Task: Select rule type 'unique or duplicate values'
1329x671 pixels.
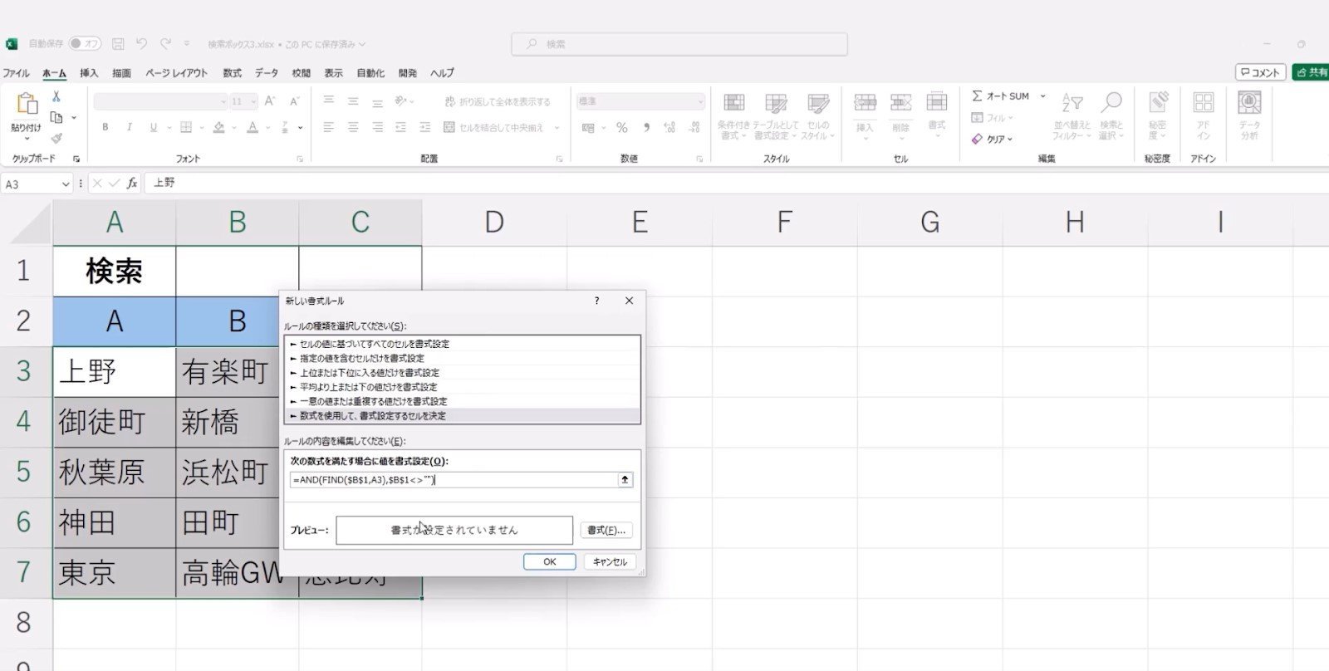Action: tap(463, 401)
